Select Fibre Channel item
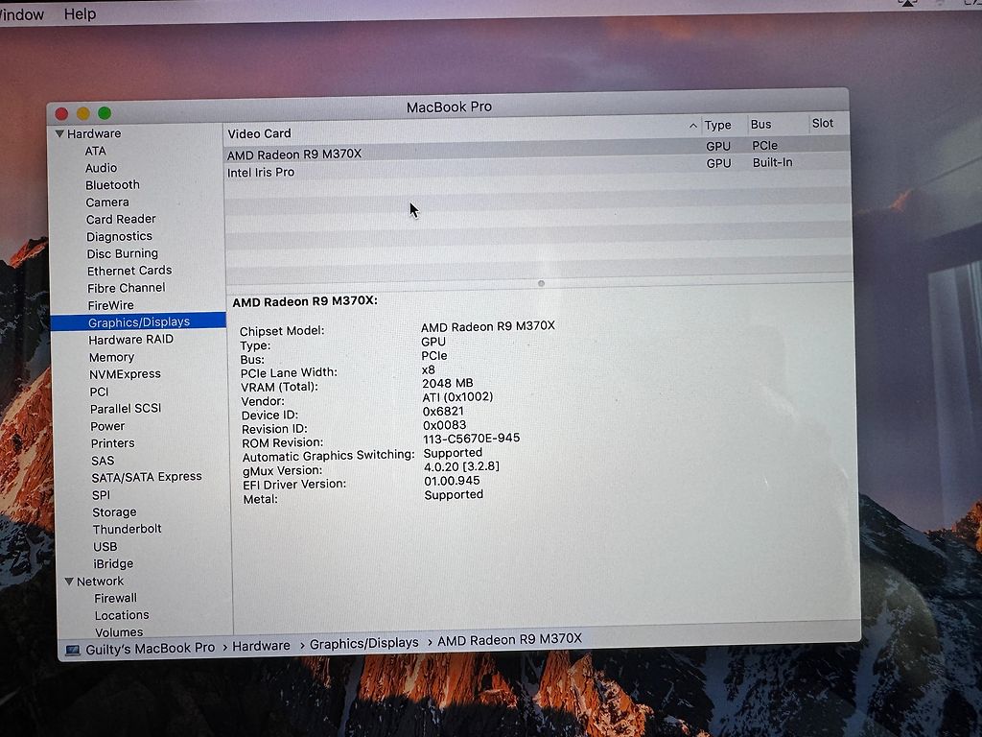The height and width of the screenshot is (737, 982). (x=126, y=288)
